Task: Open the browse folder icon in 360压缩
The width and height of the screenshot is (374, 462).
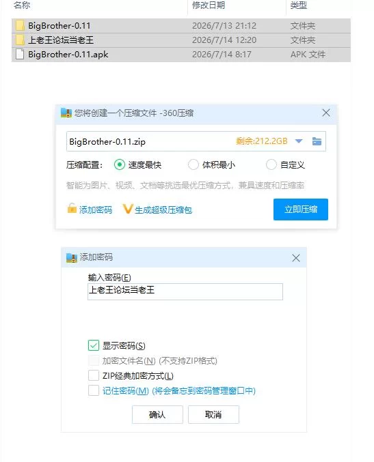Action: [317, 141]
